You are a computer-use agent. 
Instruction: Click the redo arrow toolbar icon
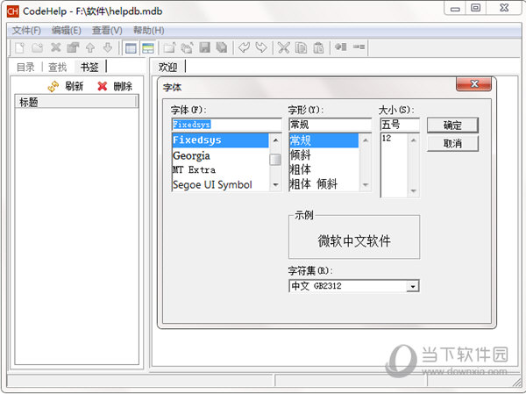(261, 47)
